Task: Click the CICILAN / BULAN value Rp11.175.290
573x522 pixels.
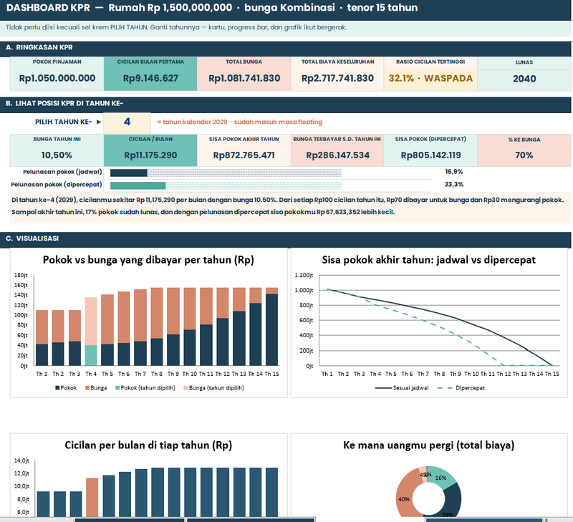Action: 150,155
